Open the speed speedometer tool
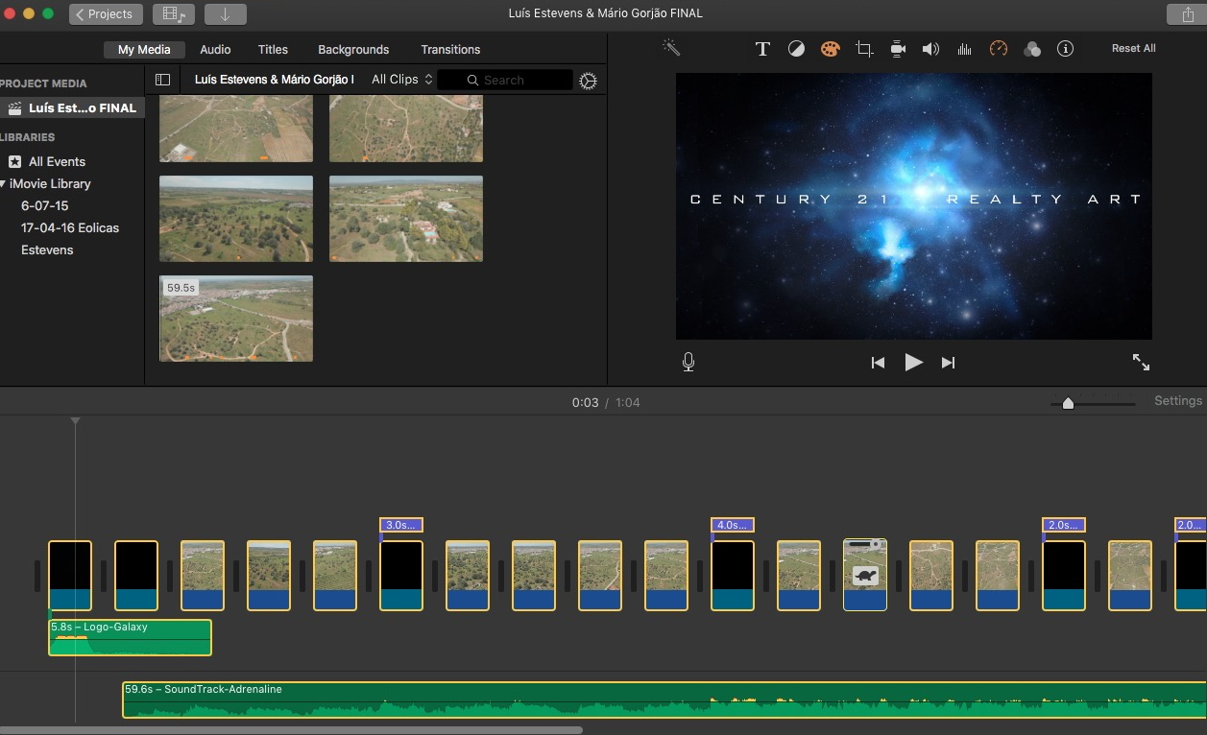 coord(999,49)
